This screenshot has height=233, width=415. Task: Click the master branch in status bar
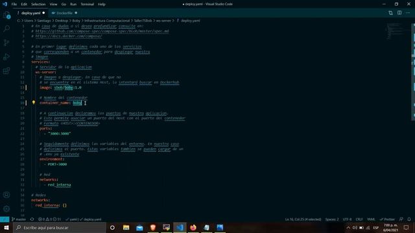[x=19, y=219]
